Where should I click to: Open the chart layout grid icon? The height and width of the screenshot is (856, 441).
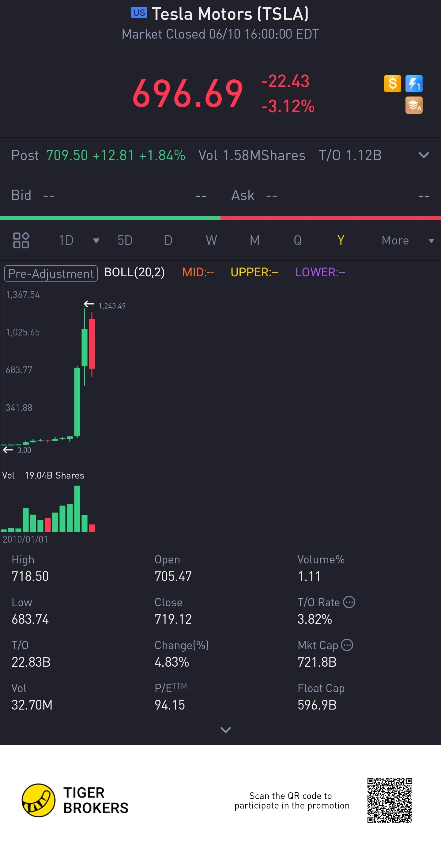pyautogui.click(x=21, y=240)
